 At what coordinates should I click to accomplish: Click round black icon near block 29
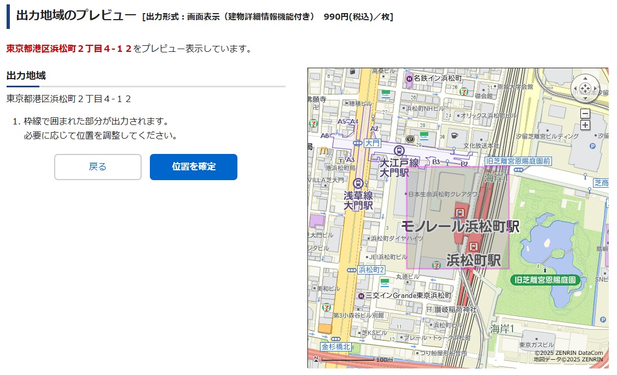point(410,139)
